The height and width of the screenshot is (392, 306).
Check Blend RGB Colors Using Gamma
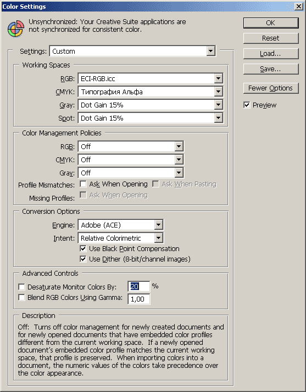tap(21, 297)
